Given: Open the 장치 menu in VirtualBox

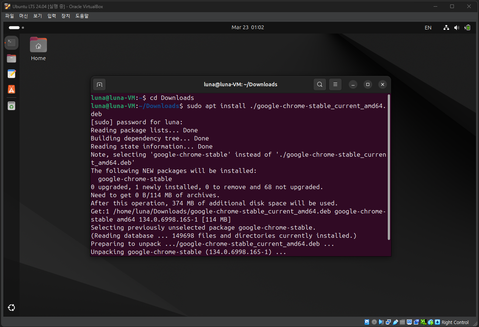Looking at the screenshot, I should click(x=66, y=16).
